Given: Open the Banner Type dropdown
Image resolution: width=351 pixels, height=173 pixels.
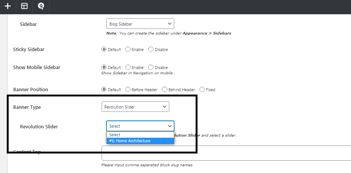Looking at the screenshot, I should 135,107.
